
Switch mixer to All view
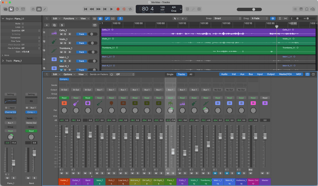[191, 74]
